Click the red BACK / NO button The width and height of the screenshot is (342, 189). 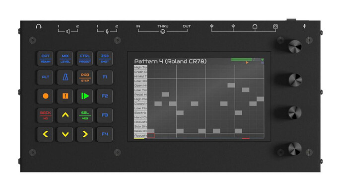click(x=45, y=115)
